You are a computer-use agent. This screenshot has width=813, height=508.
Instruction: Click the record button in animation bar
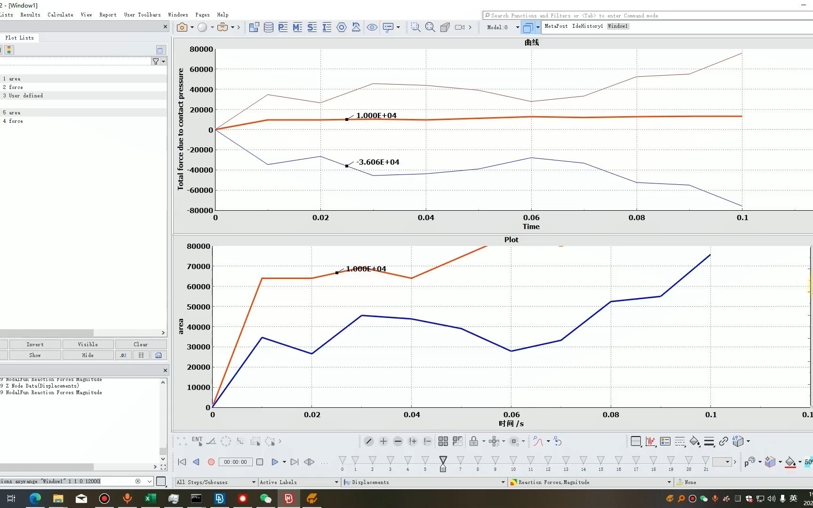[x=211, y=462]
